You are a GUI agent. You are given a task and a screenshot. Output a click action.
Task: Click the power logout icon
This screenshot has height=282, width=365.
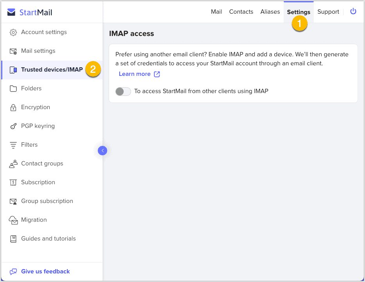[x=353, y=11]
